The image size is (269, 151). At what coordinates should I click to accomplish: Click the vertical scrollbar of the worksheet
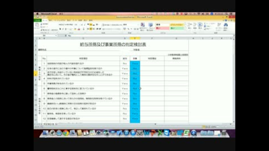[234, 80]
